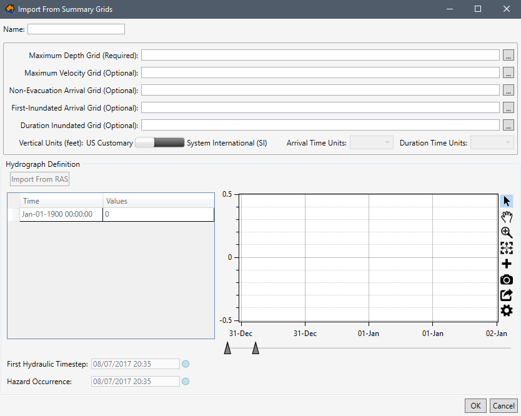
Task: Click the export chart icon
Action: (x=507, y=295)
